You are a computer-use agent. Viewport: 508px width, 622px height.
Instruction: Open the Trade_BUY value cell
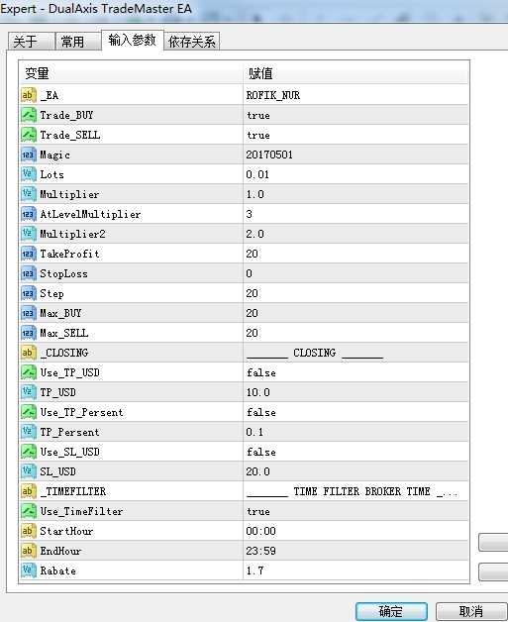356,115
